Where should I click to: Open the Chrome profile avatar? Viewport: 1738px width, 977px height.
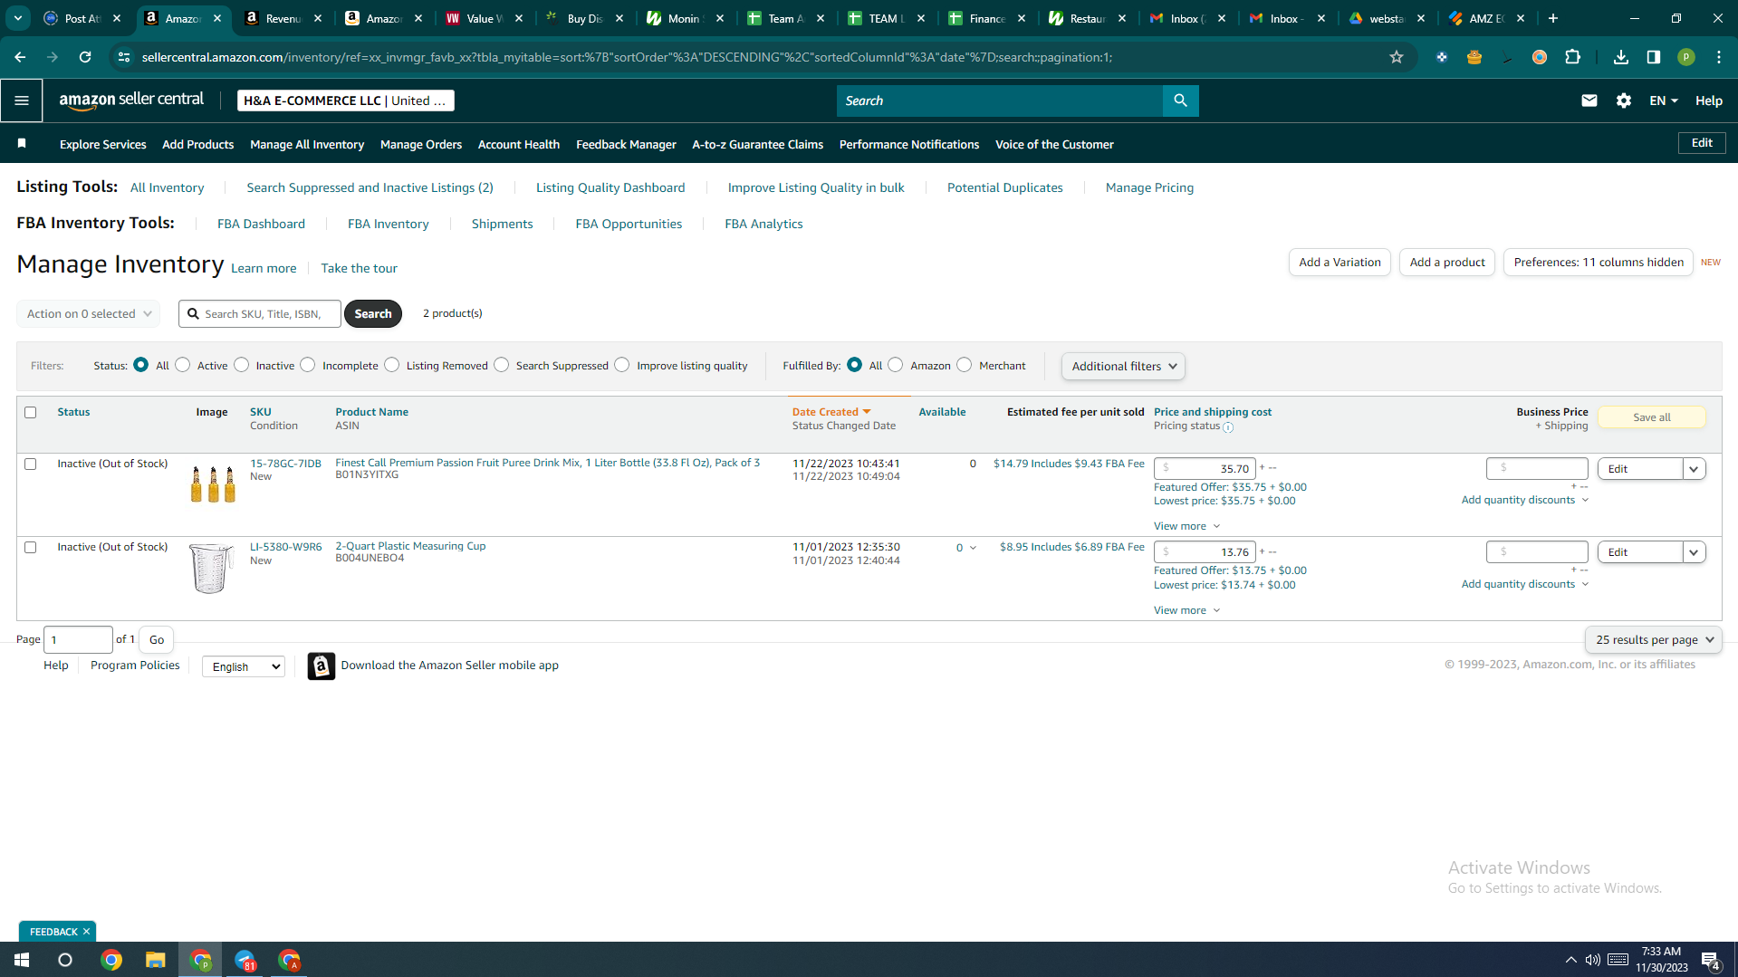tap(1686, 57)
